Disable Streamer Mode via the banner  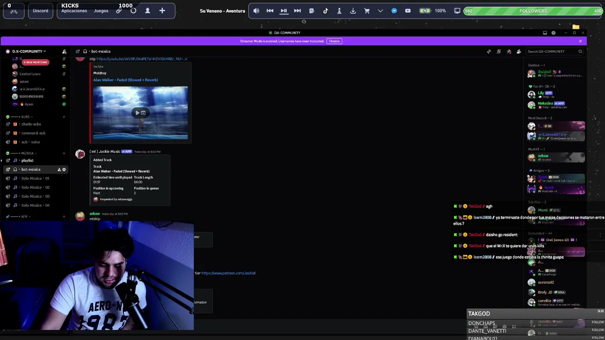click(x=334, y=41)
